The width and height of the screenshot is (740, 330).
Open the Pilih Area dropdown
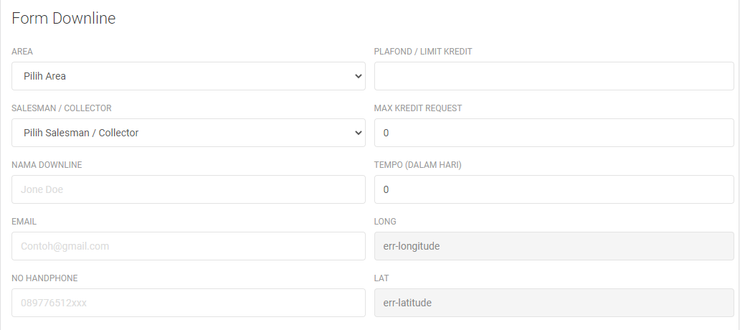188,76
